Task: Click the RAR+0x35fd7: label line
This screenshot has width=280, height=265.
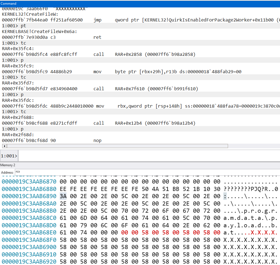Action: coord(18,83)
